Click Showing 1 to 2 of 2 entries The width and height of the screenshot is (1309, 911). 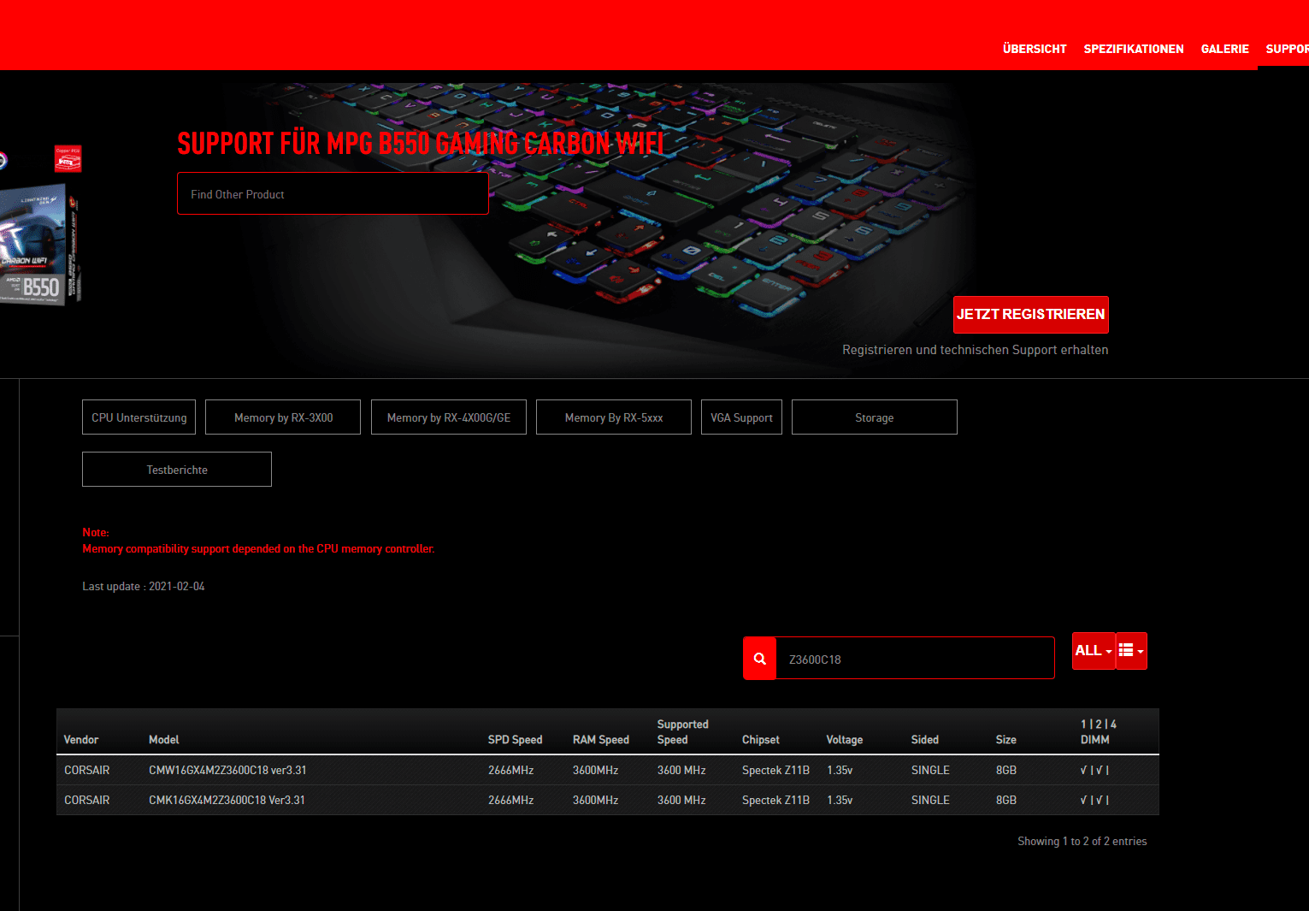[1082, 841]
